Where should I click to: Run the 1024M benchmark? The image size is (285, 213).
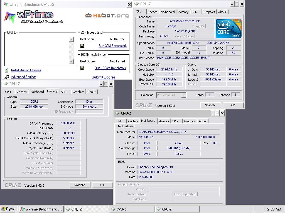click(x=110, y=68)
